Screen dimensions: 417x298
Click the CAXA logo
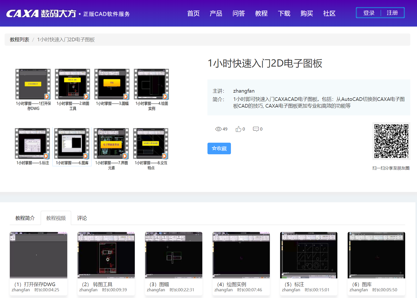[x=68, y=13]
